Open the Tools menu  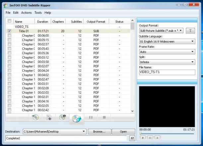(38, 13)
